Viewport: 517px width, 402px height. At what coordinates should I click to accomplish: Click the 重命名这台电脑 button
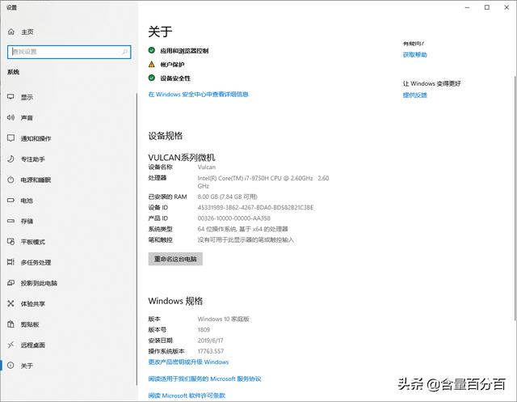tap(175, 259)
